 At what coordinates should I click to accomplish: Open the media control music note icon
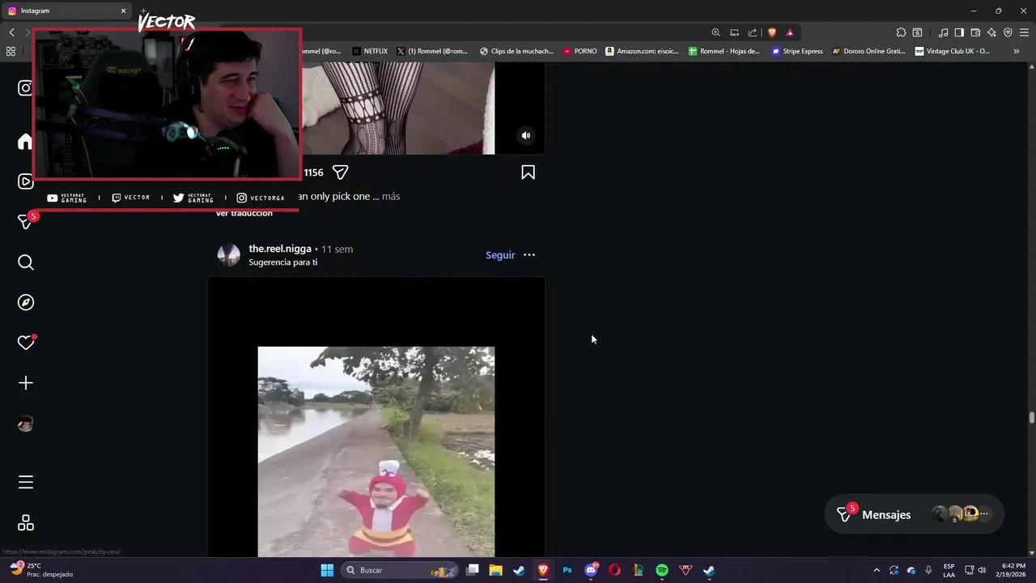click(943, 32)
